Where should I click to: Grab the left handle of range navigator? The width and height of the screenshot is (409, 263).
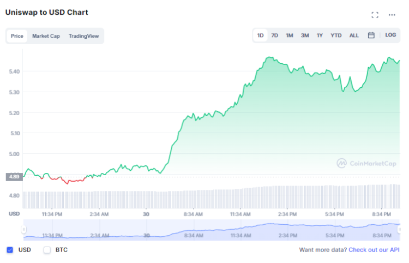[x=24, y=230]
